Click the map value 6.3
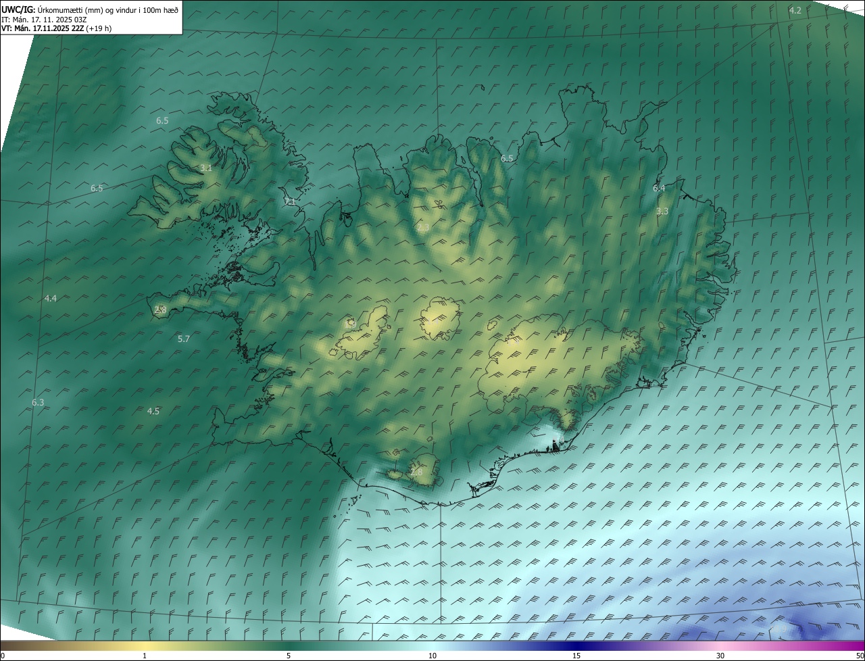Screen dimensions: 865x661 pos(38,403)
